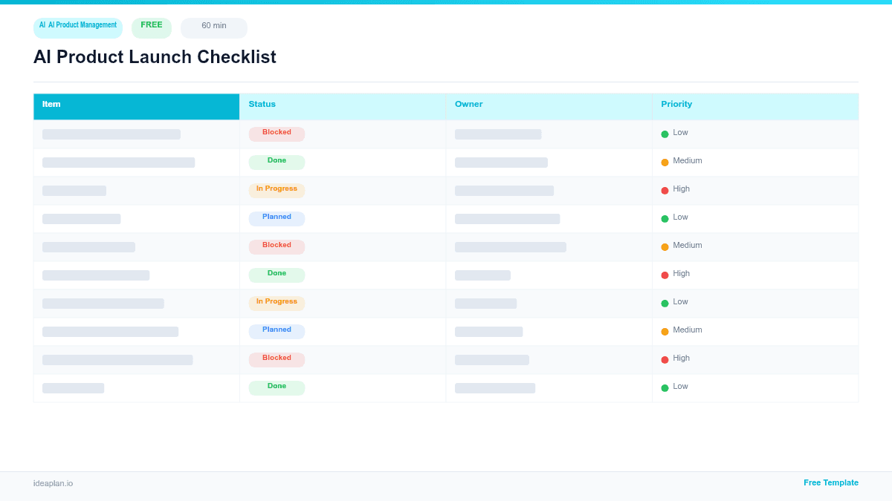The height and width of the screenshot is (501, 892).
Task: Click the ideaplan.io footer link
Action: tap(52, 483)
